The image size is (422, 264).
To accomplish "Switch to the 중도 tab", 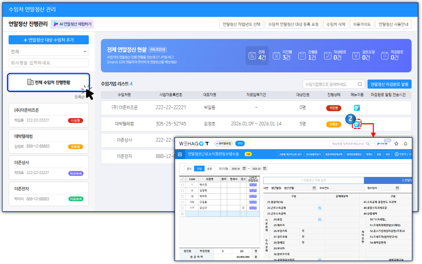I will coord(189,169).
